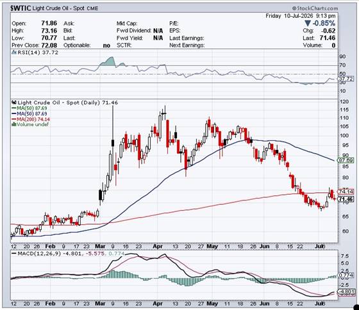Click the down-triangle icon beside -0.85%
This screenshot has width=359, height=310.
308,23
